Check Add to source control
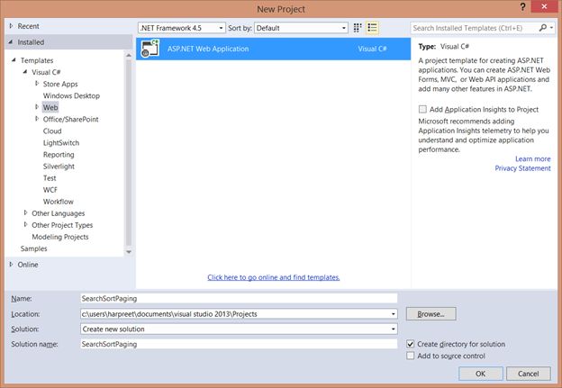The image size is (562, 388). point(411,356)
